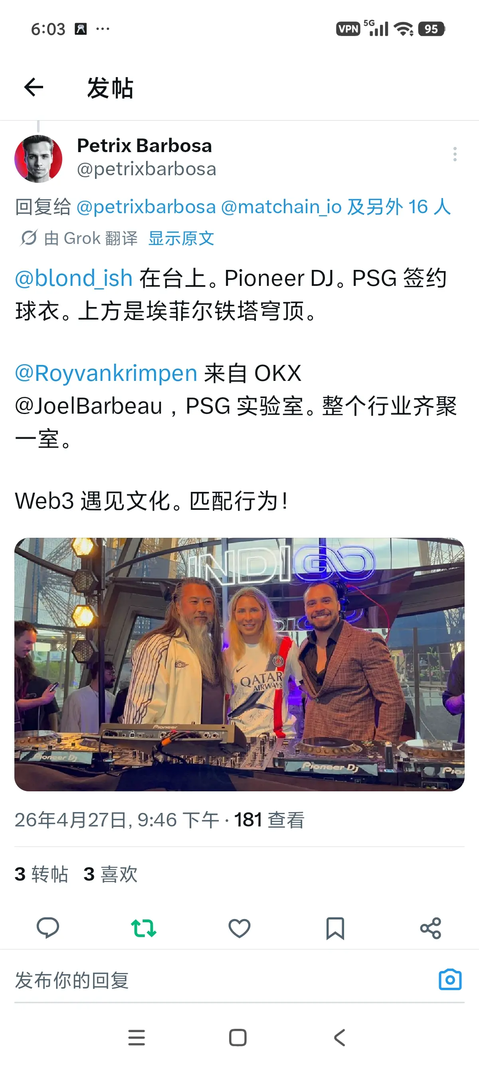Tap the Android home square button

238,1037
